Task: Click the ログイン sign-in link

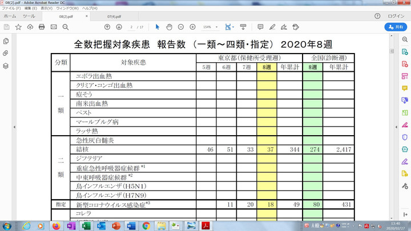Action: coord(396,17)
